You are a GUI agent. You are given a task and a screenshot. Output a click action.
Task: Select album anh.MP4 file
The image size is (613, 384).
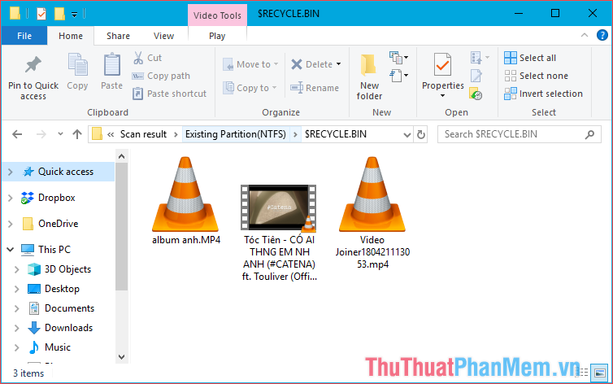click(x=185, y=201)
